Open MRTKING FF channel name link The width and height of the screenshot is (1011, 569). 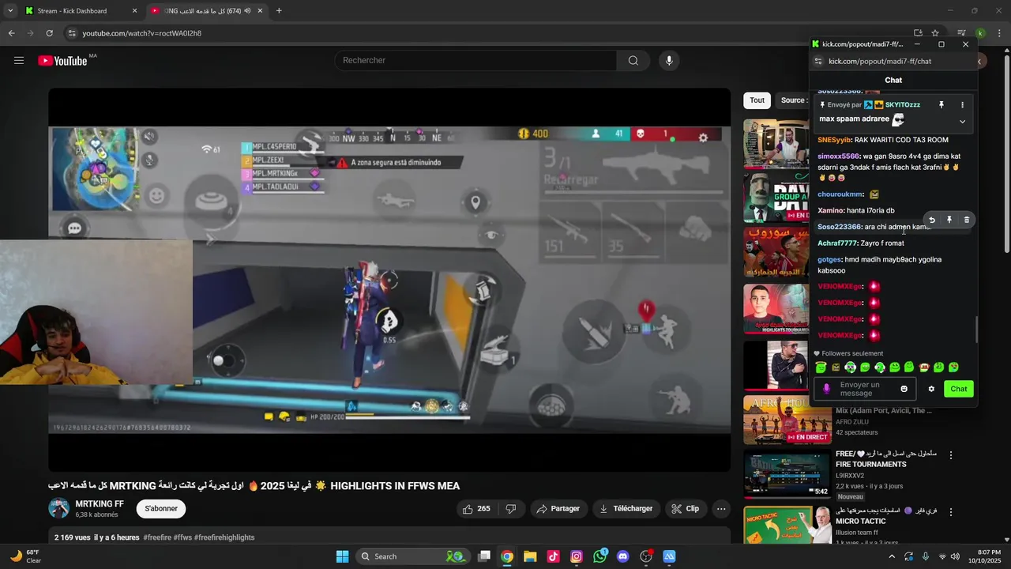click(x=100, y=504)
